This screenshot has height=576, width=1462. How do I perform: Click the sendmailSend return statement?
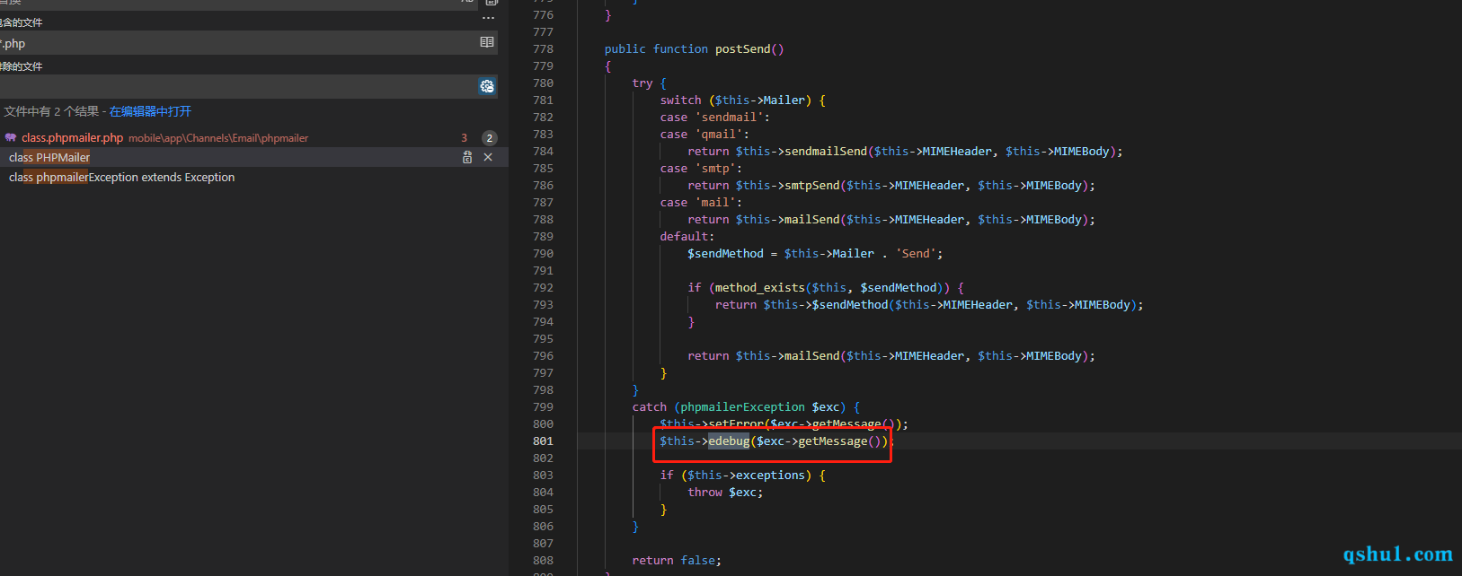tap(905, 151)
